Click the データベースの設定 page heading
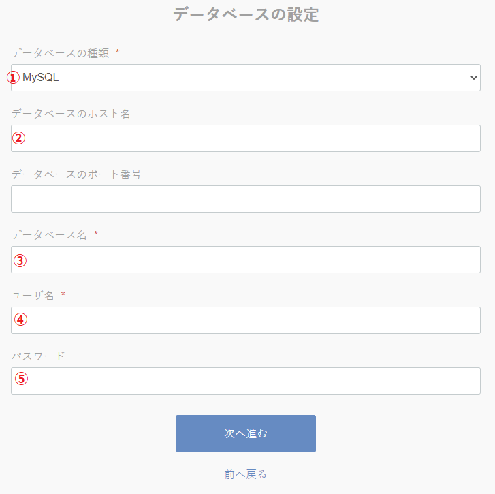 tap(246, 14)
